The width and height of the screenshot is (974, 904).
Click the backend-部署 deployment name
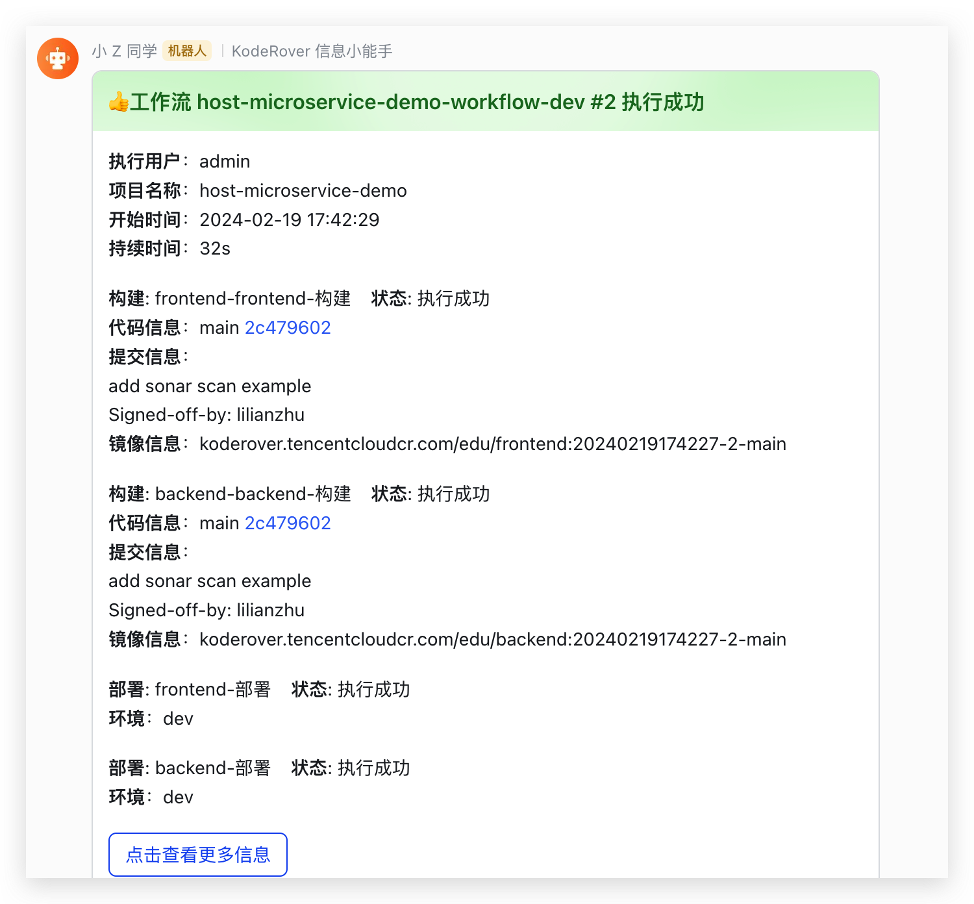(212, 768)
